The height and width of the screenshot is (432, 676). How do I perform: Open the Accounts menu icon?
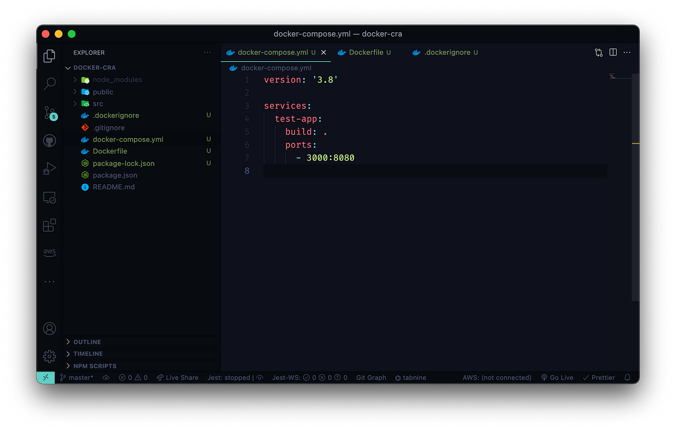pyautogui.click(x=49, y=328)
